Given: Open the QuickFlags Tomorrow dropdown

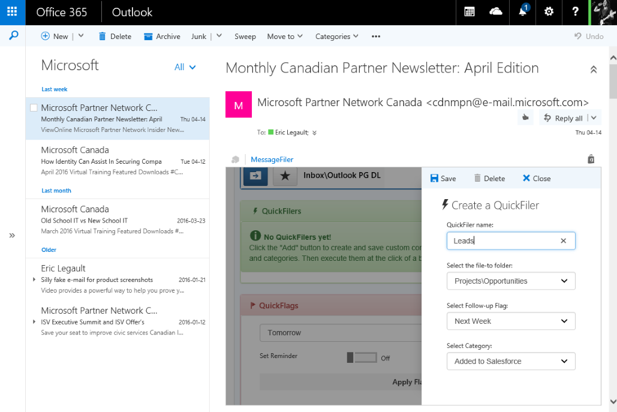Looking at the screenshot, I should 341,333.
